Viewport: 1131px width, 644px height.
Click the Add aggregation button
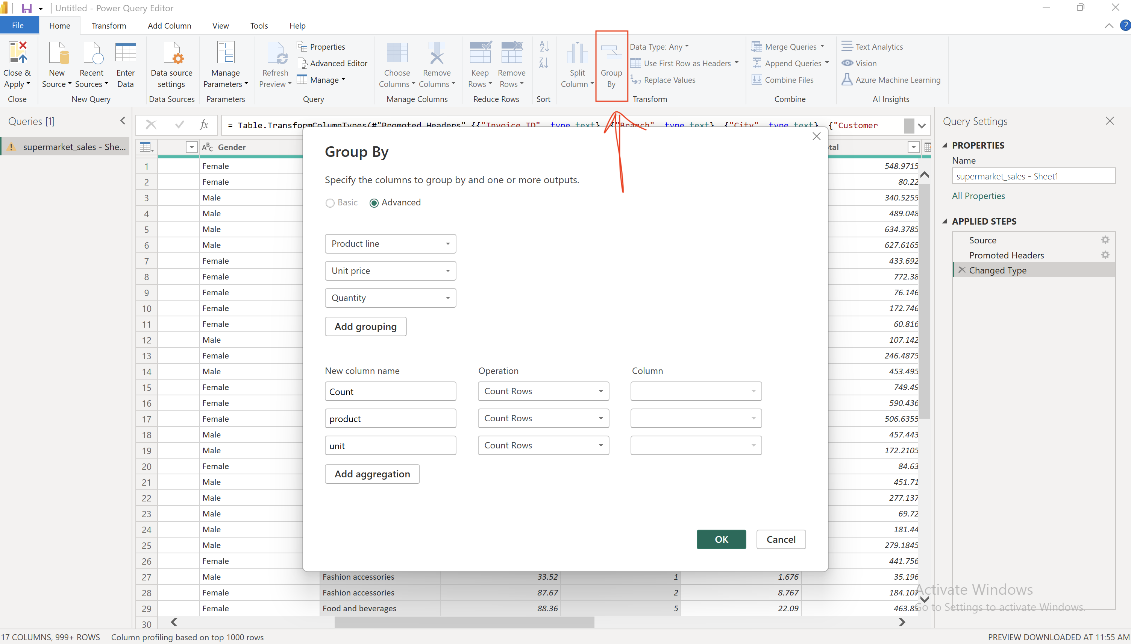[x=372, y=474]
